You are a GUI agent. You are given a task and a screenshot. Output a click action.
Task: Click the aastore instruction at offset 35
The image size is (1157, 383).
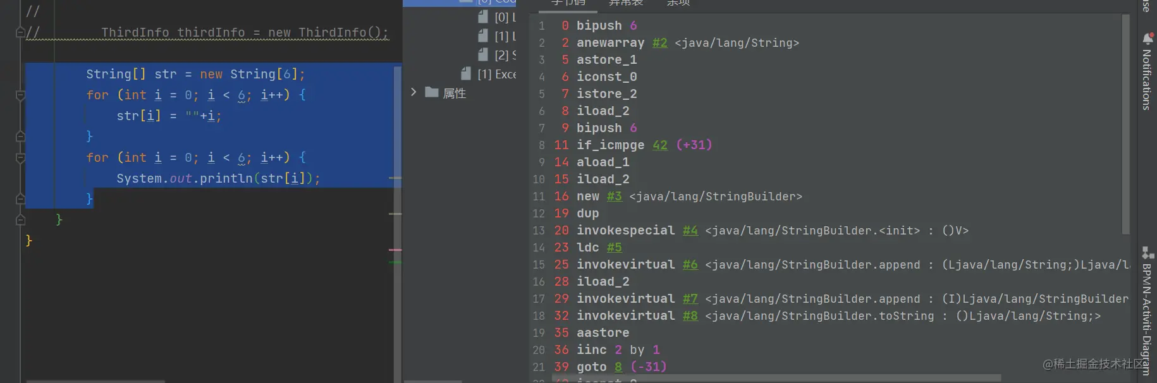[603, 333]
